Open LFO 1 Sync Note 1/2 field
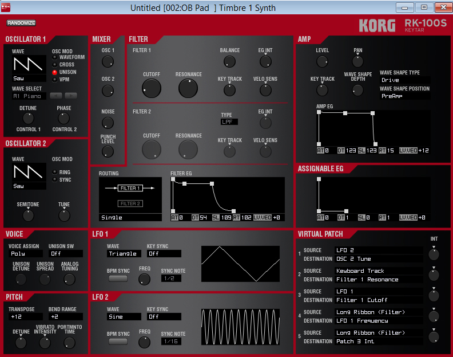 (171, 278)
